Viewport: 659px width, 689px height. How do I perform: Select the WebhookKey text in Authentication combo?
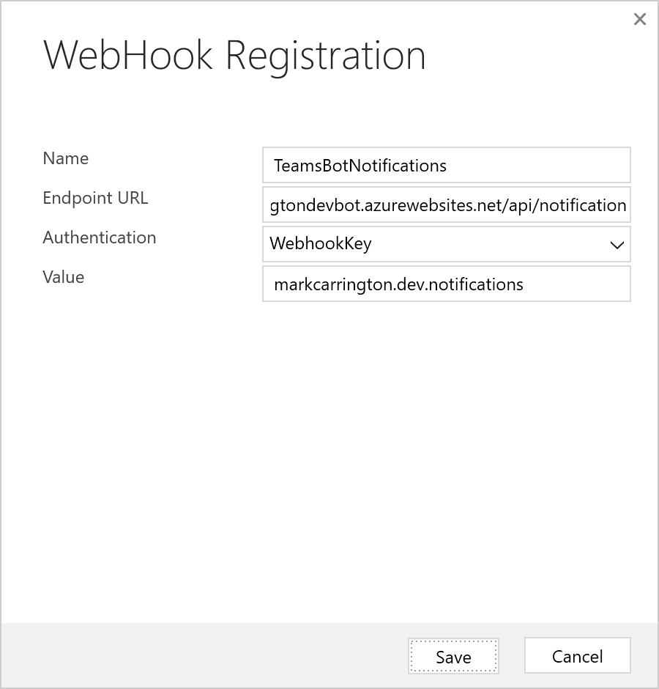pos(321,245)
